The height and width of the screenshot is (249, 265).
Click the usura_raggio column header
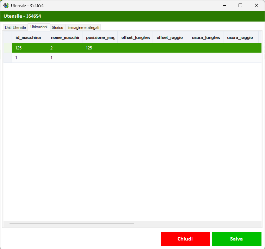[241, 37]
